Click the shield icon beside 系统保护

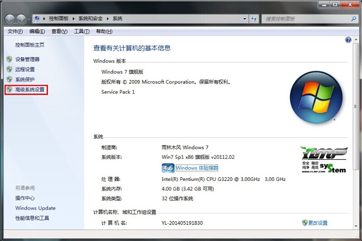click(9, 80)
